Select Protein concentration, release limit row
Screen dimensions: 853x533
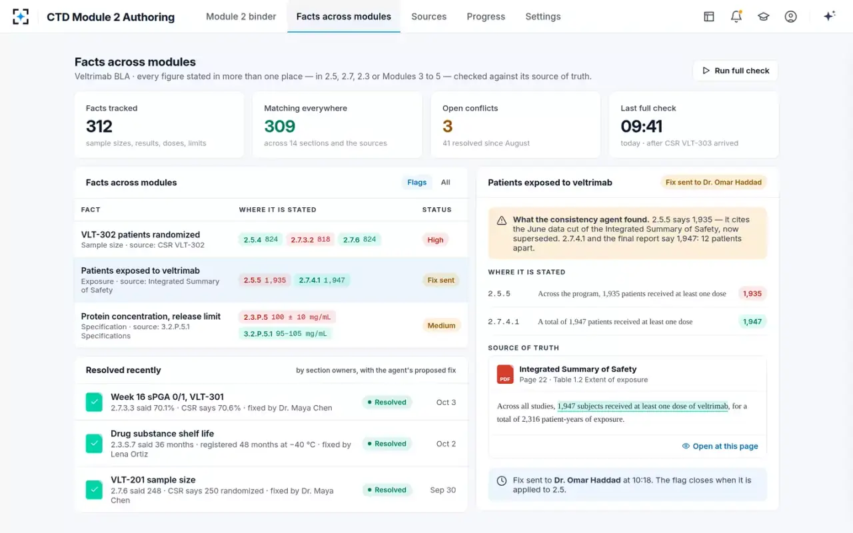pos(271,326)
